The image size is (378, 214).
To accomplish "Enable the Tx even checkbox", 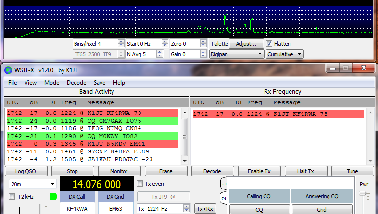I will point(139,184).
